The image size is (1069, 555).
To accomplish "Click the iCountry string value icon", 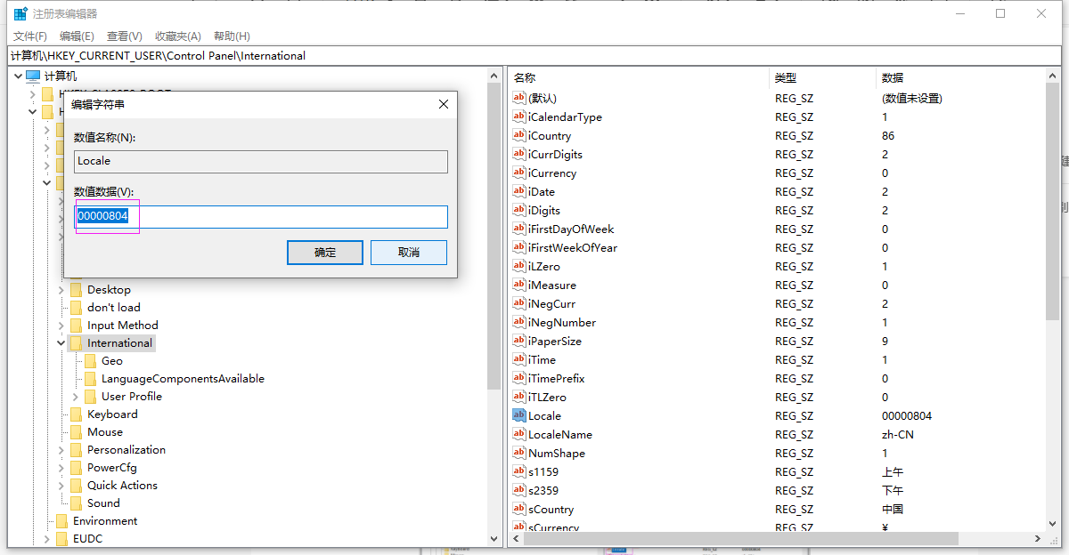I will point(519,135).
